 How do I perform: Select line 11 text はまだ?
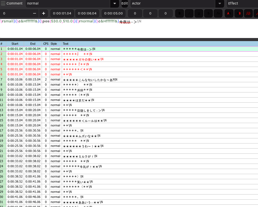(80, 100)
